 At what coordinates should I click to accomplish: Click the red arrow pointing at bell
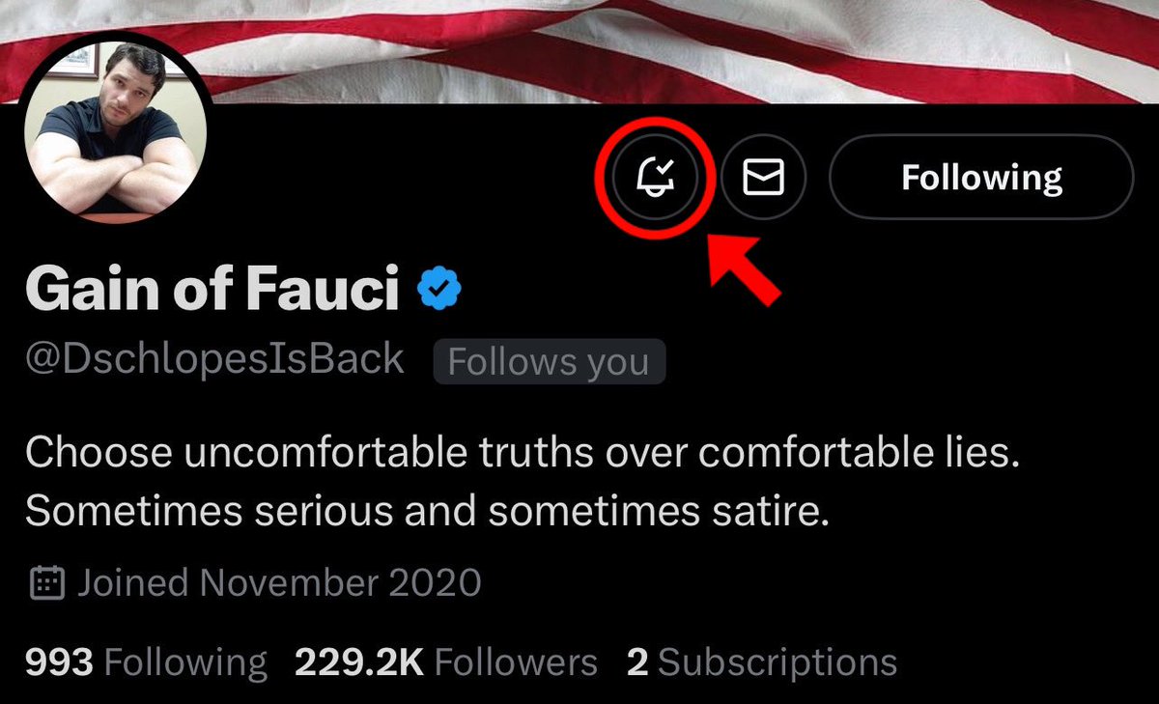point(746,271)
